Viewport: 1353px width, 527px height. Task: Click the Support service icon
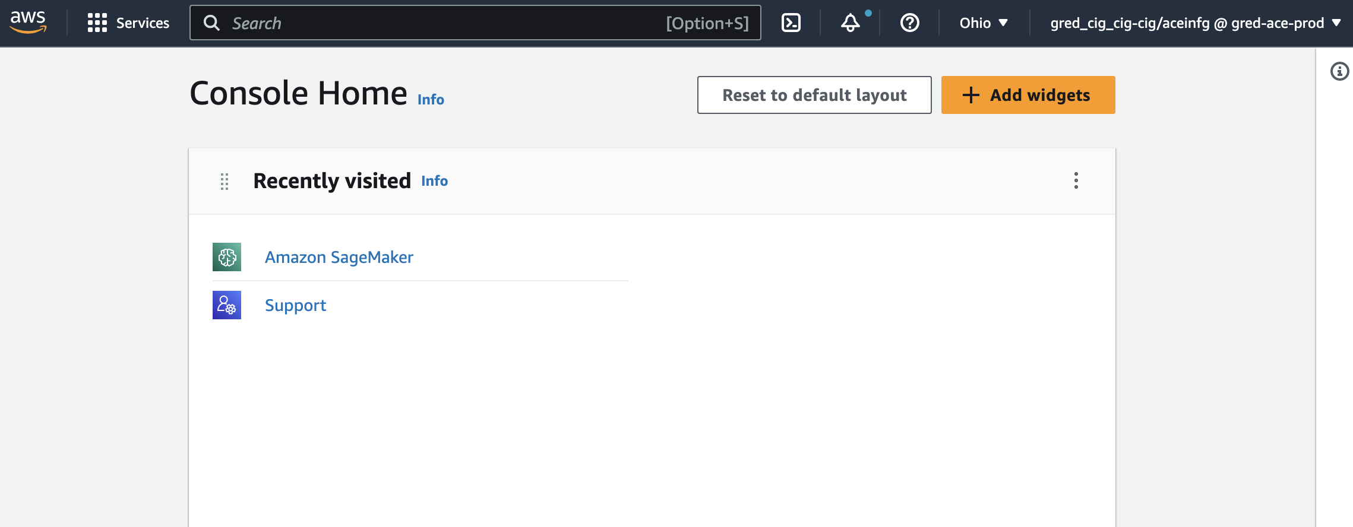click(x=227, y=305)
